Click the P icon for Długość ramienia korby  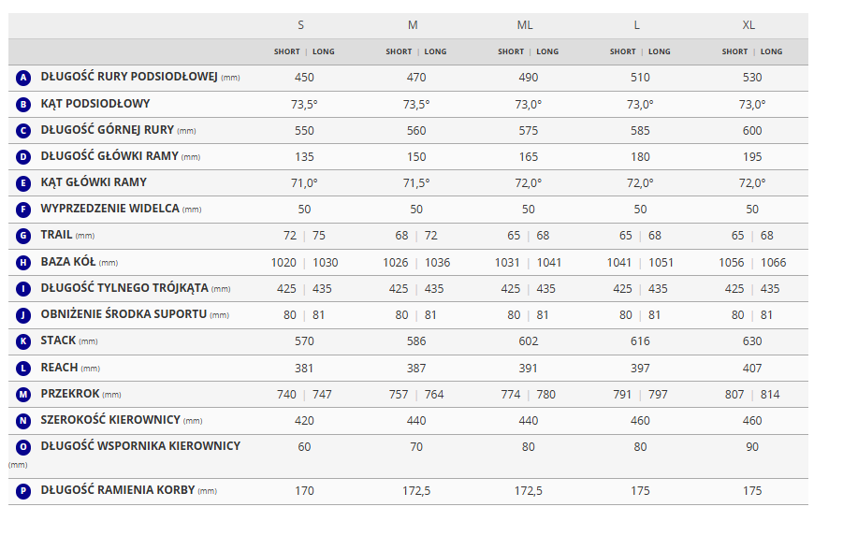click(23, 490)
